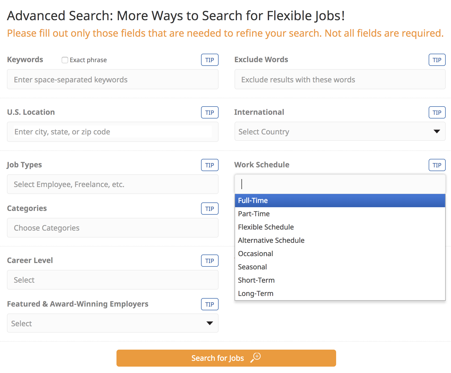Click the city, state, or zip input

pos(112,132)
